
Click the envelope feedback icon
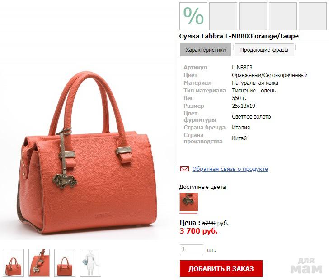184,169
